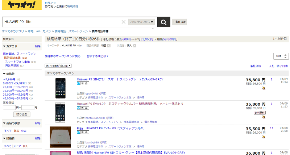This screenshot has width=290, height=155.
Task: Open seller gpvv0440's profile
Action: (x=92, y=94)
